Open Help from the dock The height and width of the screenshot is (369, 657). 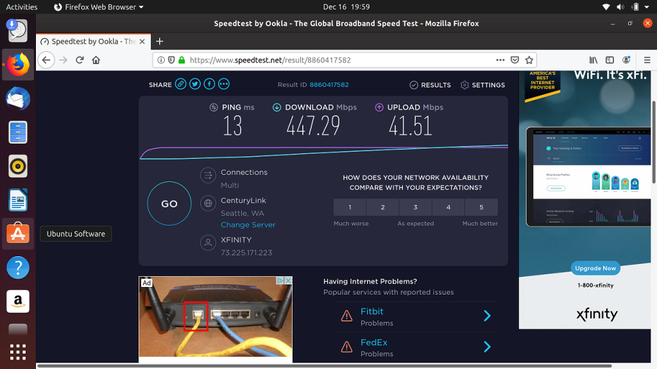point(18,267)
